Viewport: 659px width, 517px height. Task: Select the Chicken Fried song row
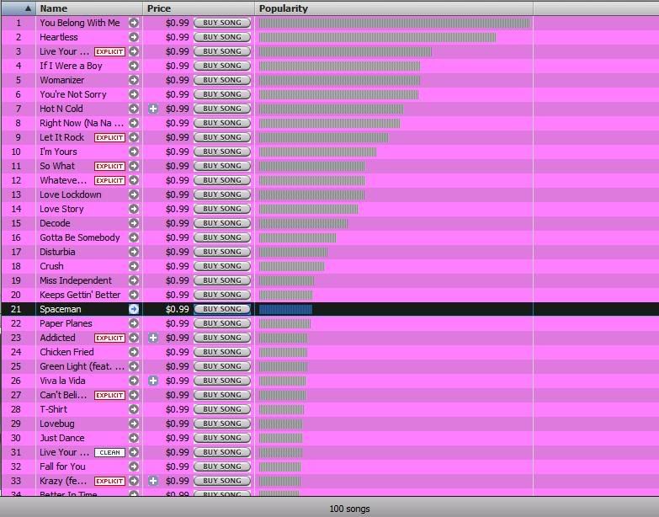coord(66,352)
